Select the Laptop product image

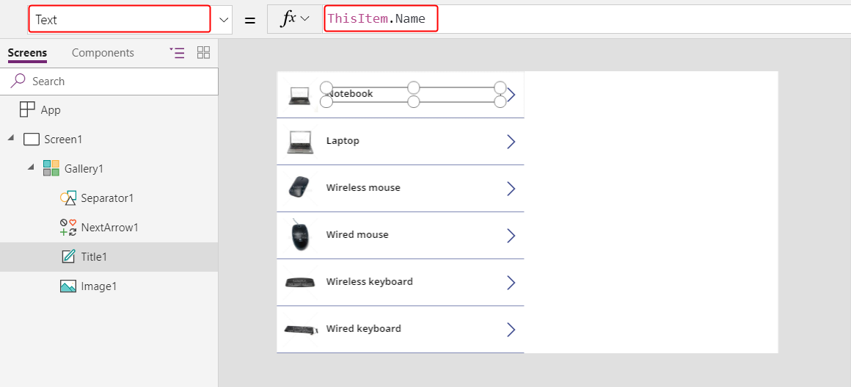[x=300, y=142]
